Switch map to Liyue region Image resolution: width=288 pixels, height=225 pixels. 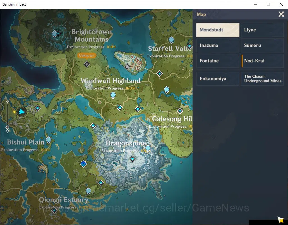coord(262,30)
